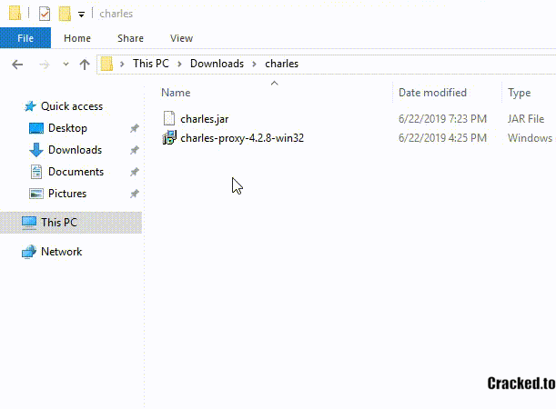
Task: Click the Network icon in navigation pane
Action: 29,252
